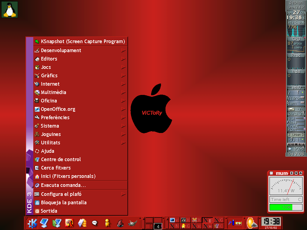
Task: Select the taskbar entry labeled 'N'
Action: [x=174, y=226]
